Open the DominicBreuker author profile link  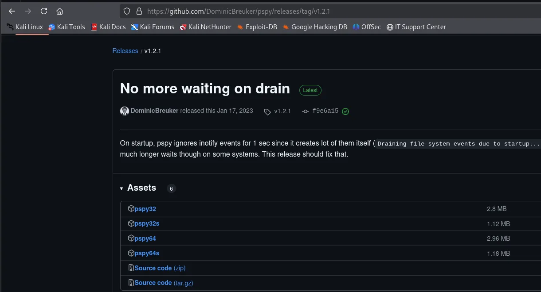point(154,111)
